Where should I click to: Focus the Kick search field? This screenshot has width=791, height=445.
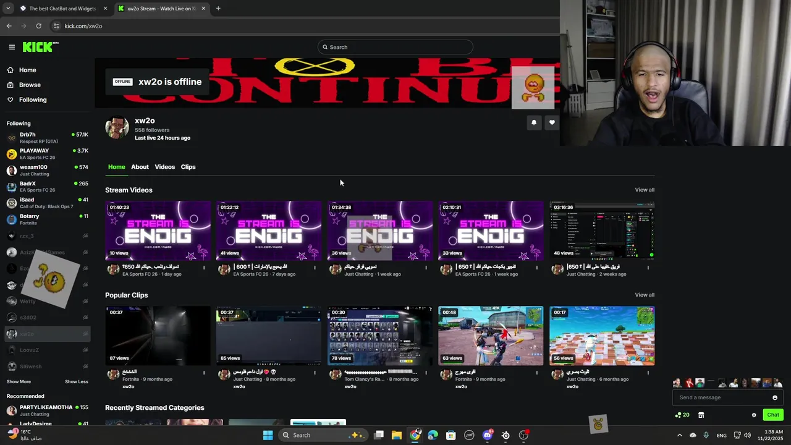pyautogui.click(x=395, y=47)
